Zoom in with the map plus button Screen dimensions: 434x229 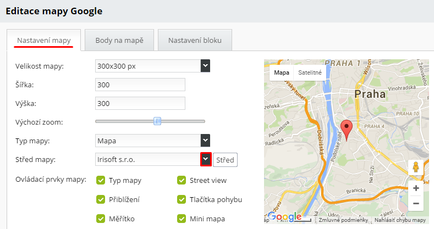click(x=416, y=188)
